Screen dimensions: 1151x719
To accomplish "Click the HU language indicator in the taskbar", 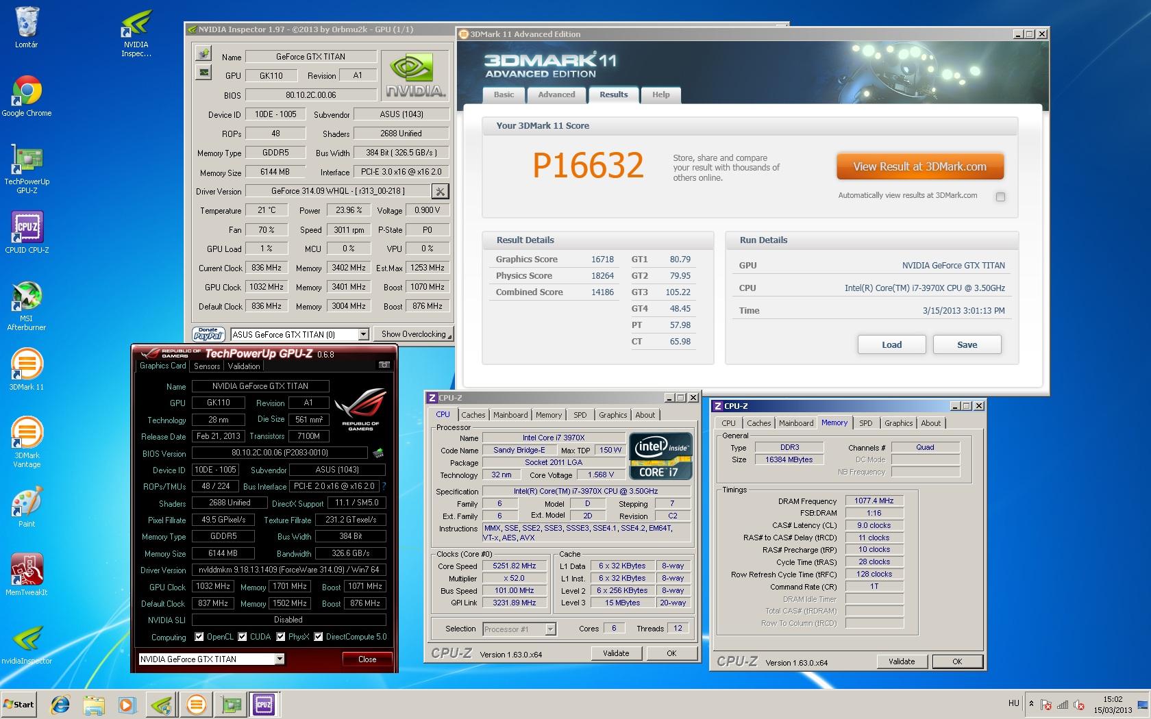I will point(1014,703).
